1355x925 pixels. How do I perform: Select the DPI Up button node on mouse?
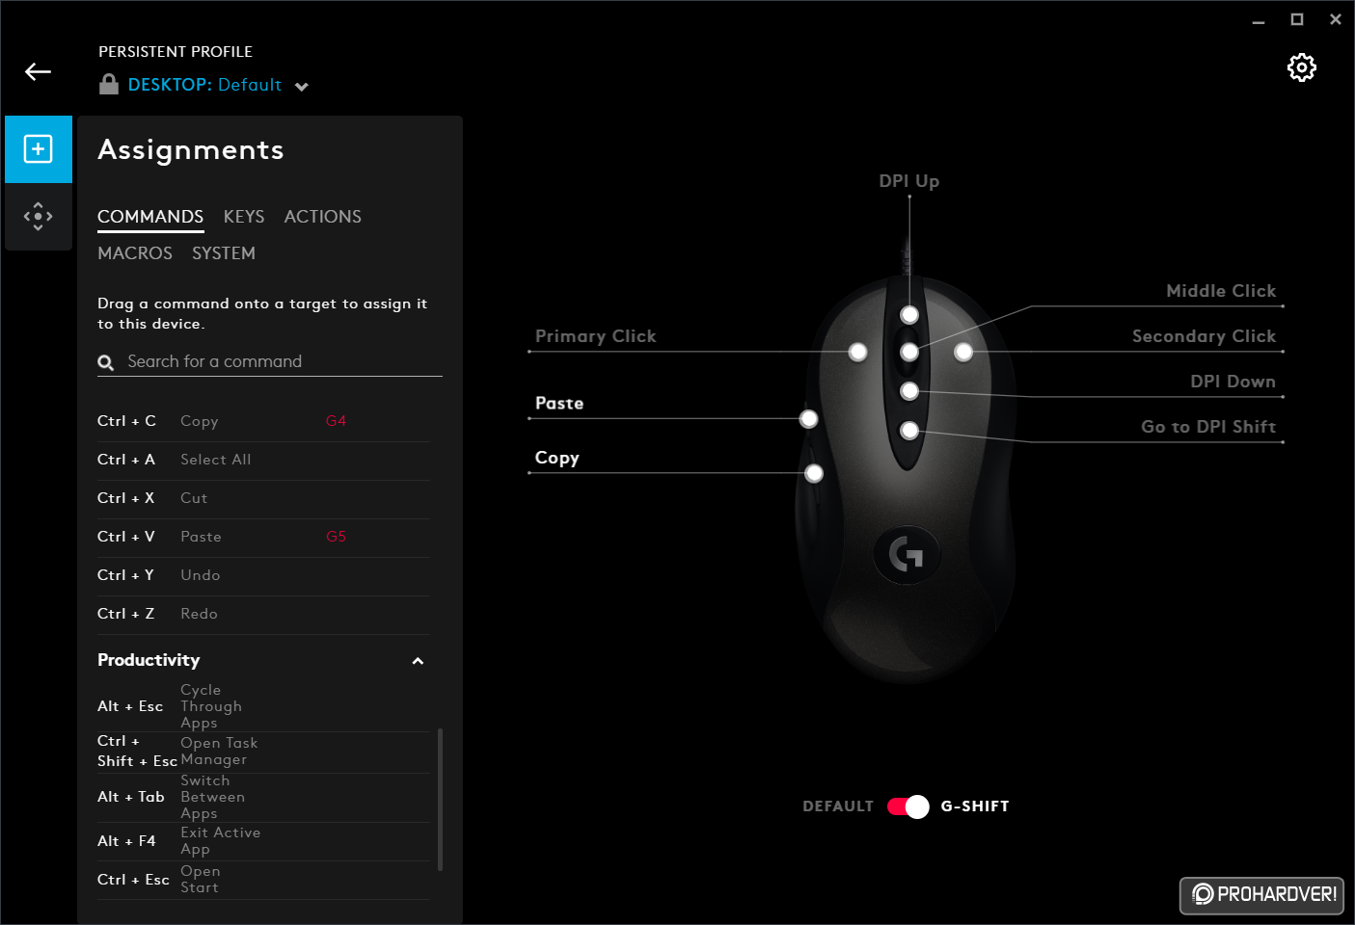pos(909,315)
